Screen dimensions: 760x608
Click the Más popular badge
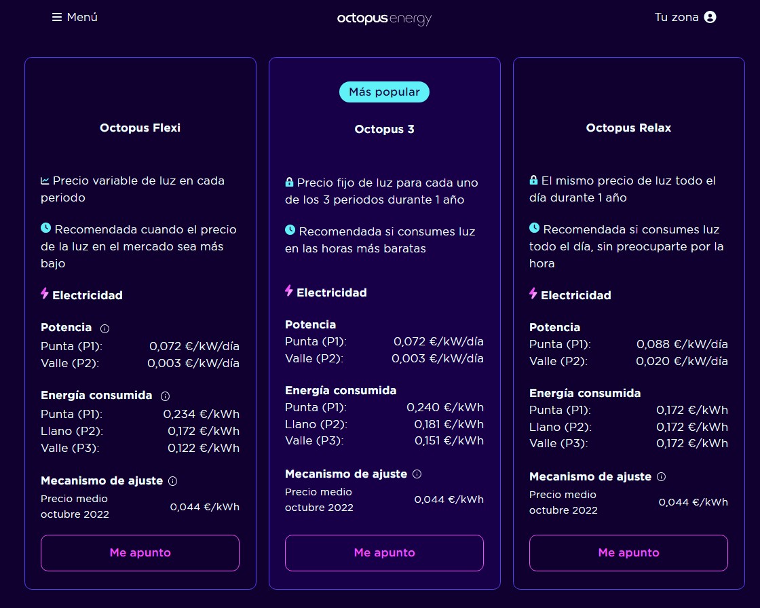coord(384,92)
